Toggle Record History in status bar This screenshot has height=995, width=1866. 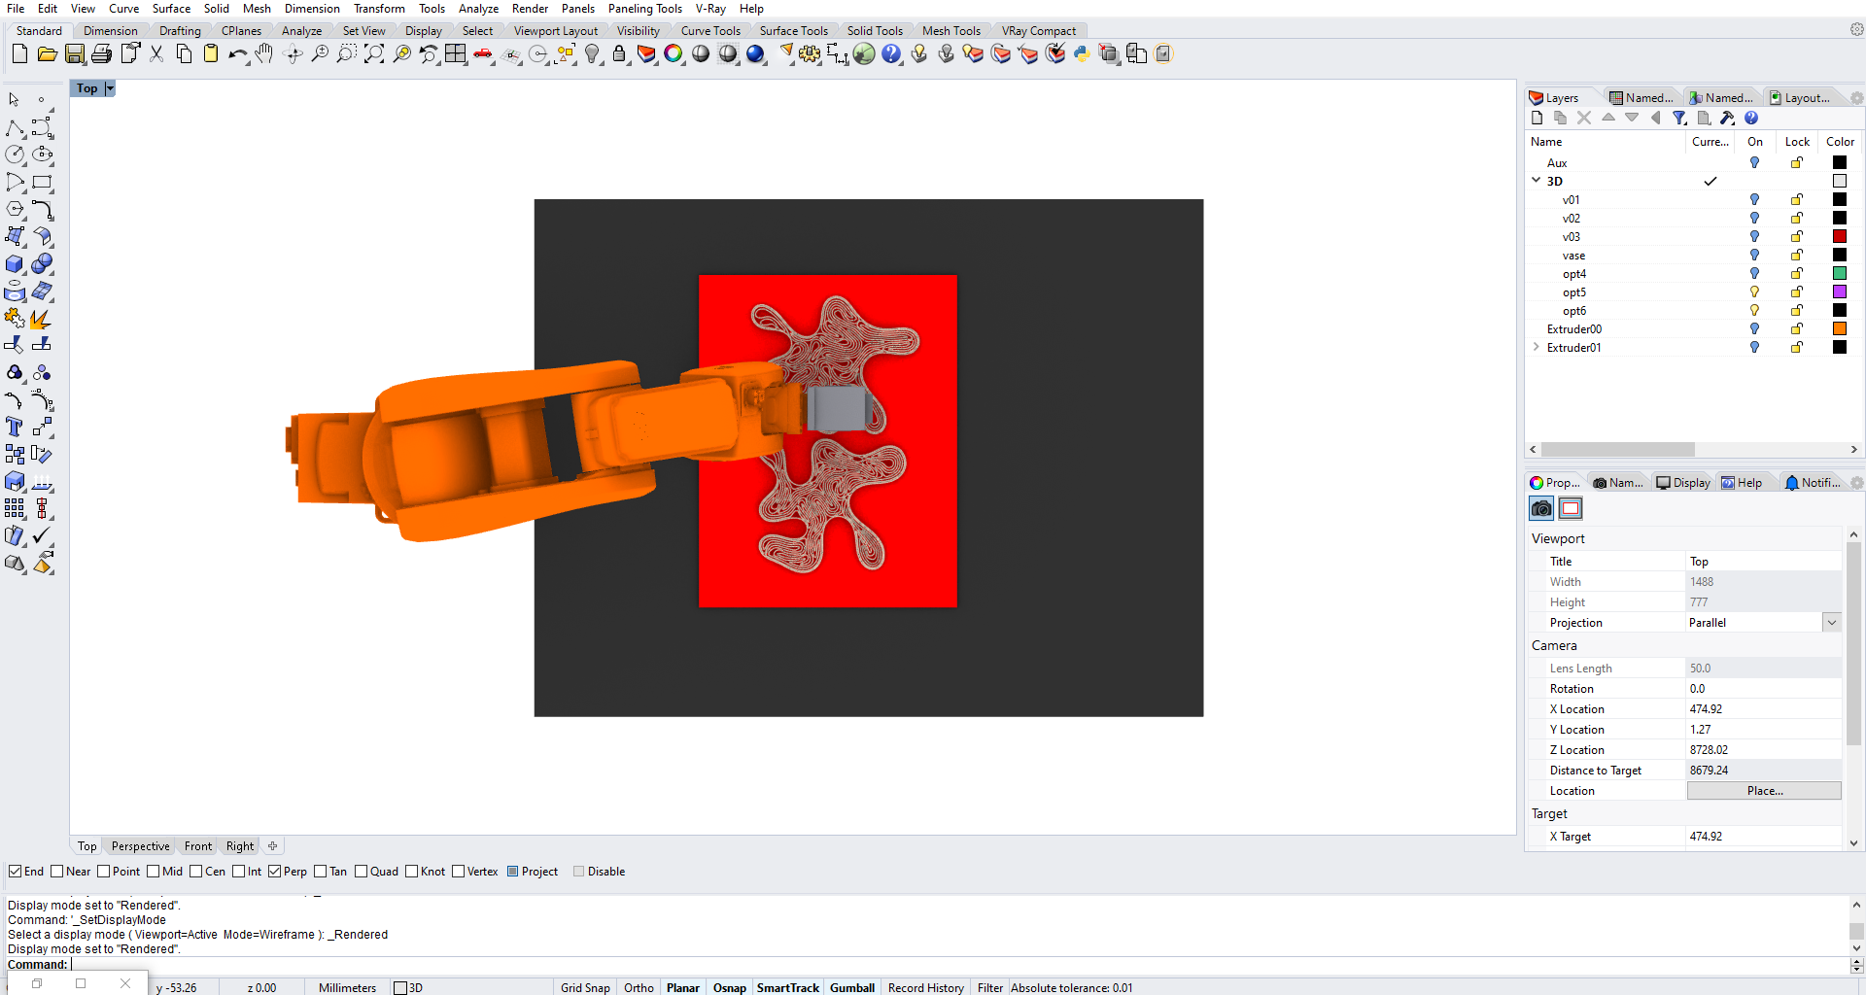tap(925, 987)
